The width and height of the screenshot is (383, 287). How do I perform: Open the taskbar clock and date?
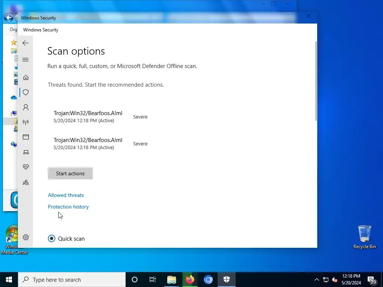351,280
